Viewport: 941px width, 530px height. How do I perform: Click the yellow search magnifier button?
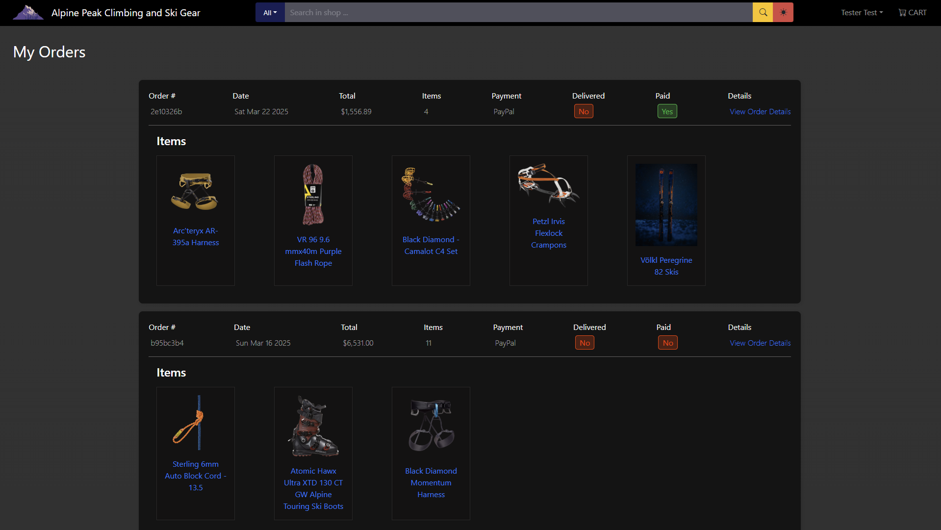[x=763, y=13]
